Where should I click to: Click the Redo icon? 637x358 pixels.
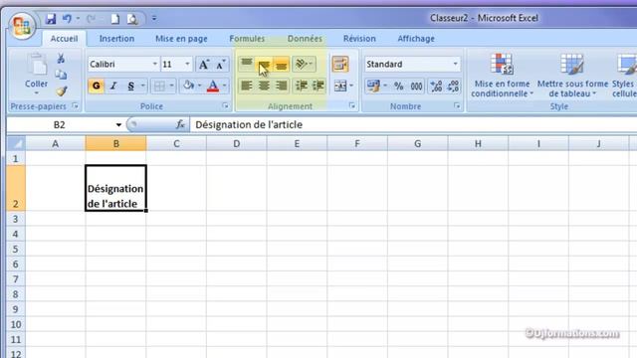(91, 19)
